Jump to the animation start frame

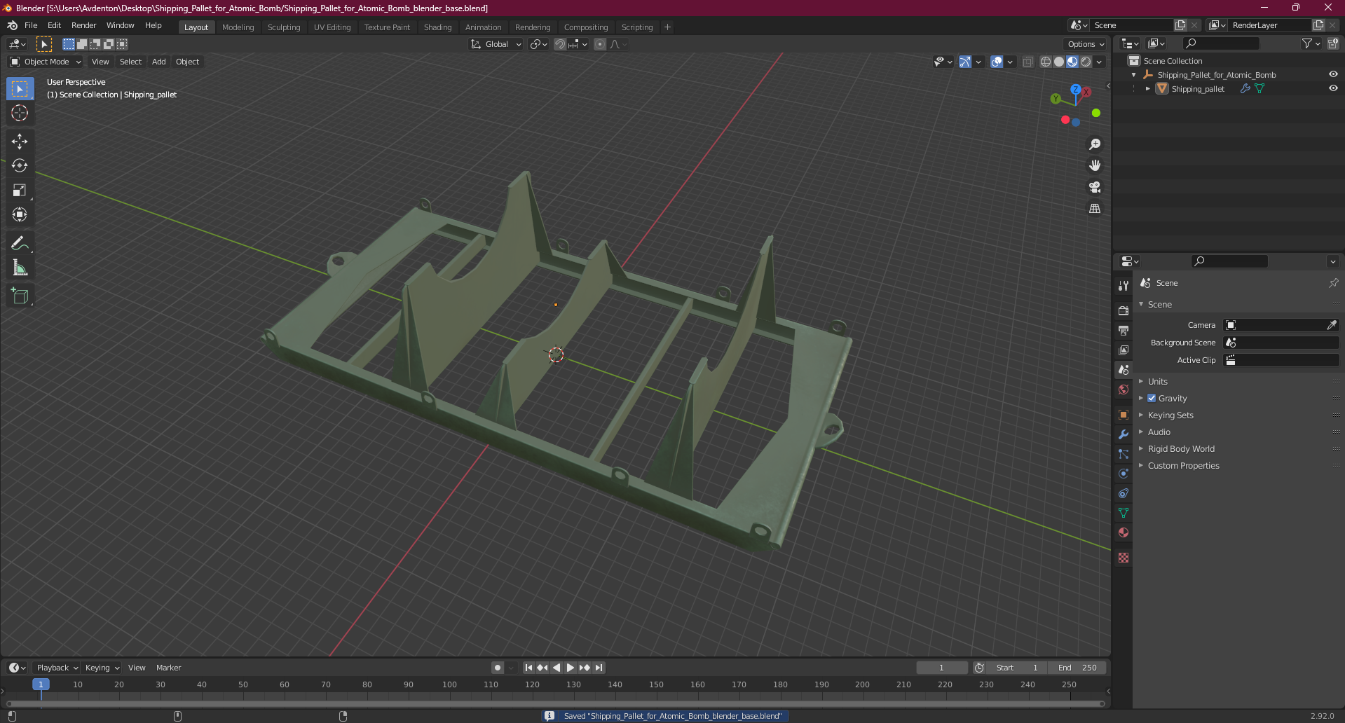coord(528,668)
